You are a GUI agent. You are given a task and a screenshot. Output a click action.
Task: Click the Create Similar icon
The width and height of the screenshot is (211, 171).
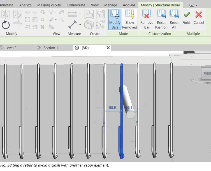pos(100,24)
